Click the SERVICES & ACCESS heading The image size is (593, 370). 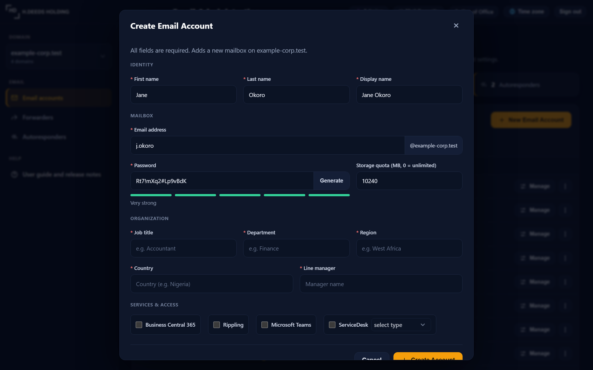(x=154, y=305)
